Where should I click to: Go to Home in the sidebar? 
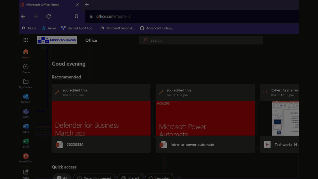coord(25,53)
